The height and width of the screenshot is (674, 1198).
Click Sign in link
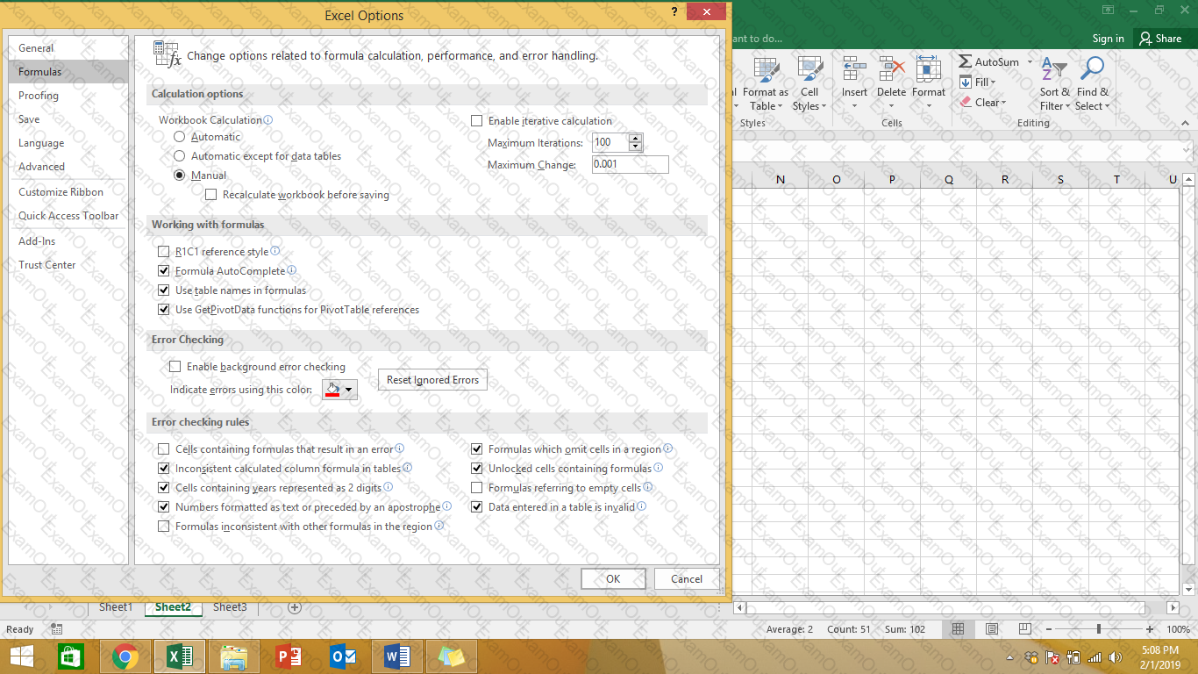click(1109, 39)
